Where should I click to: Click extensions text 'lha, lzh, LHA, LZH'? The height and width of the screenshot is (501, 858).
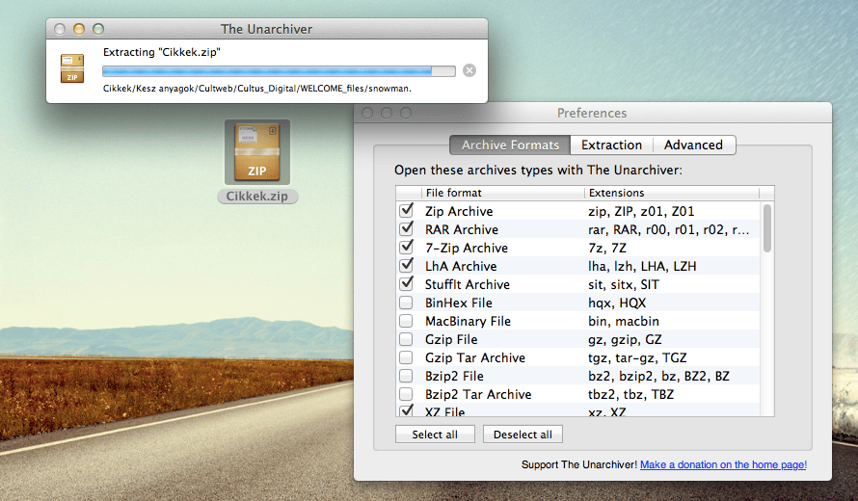[642, 266]
